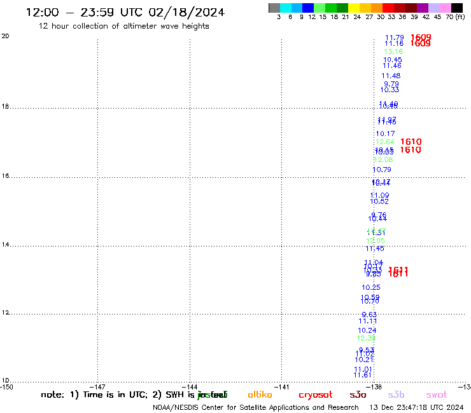Image resolution: width=471 pixels, height=413 pixels.
Task: Click the pink swatch in the color scale
Action: coord(446,8)
